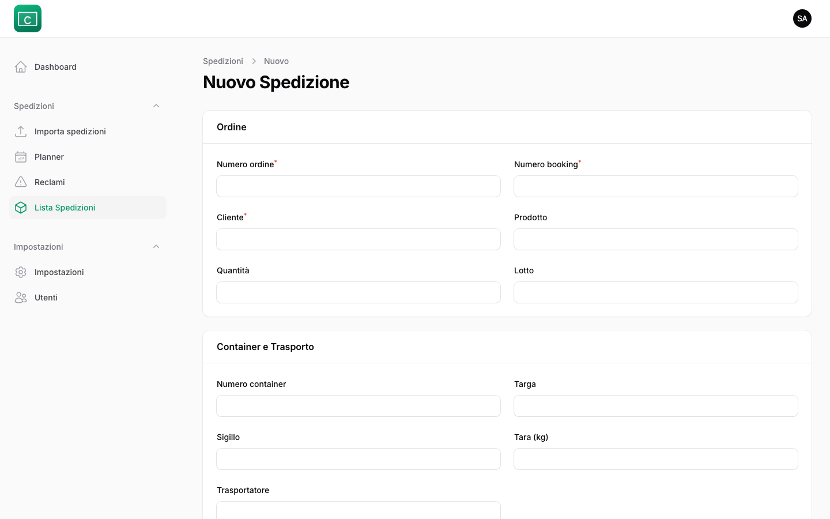The height and width of the screenshot is (519, 830).
Task: Click the Reclami warning icon
Action: [21, 182]
